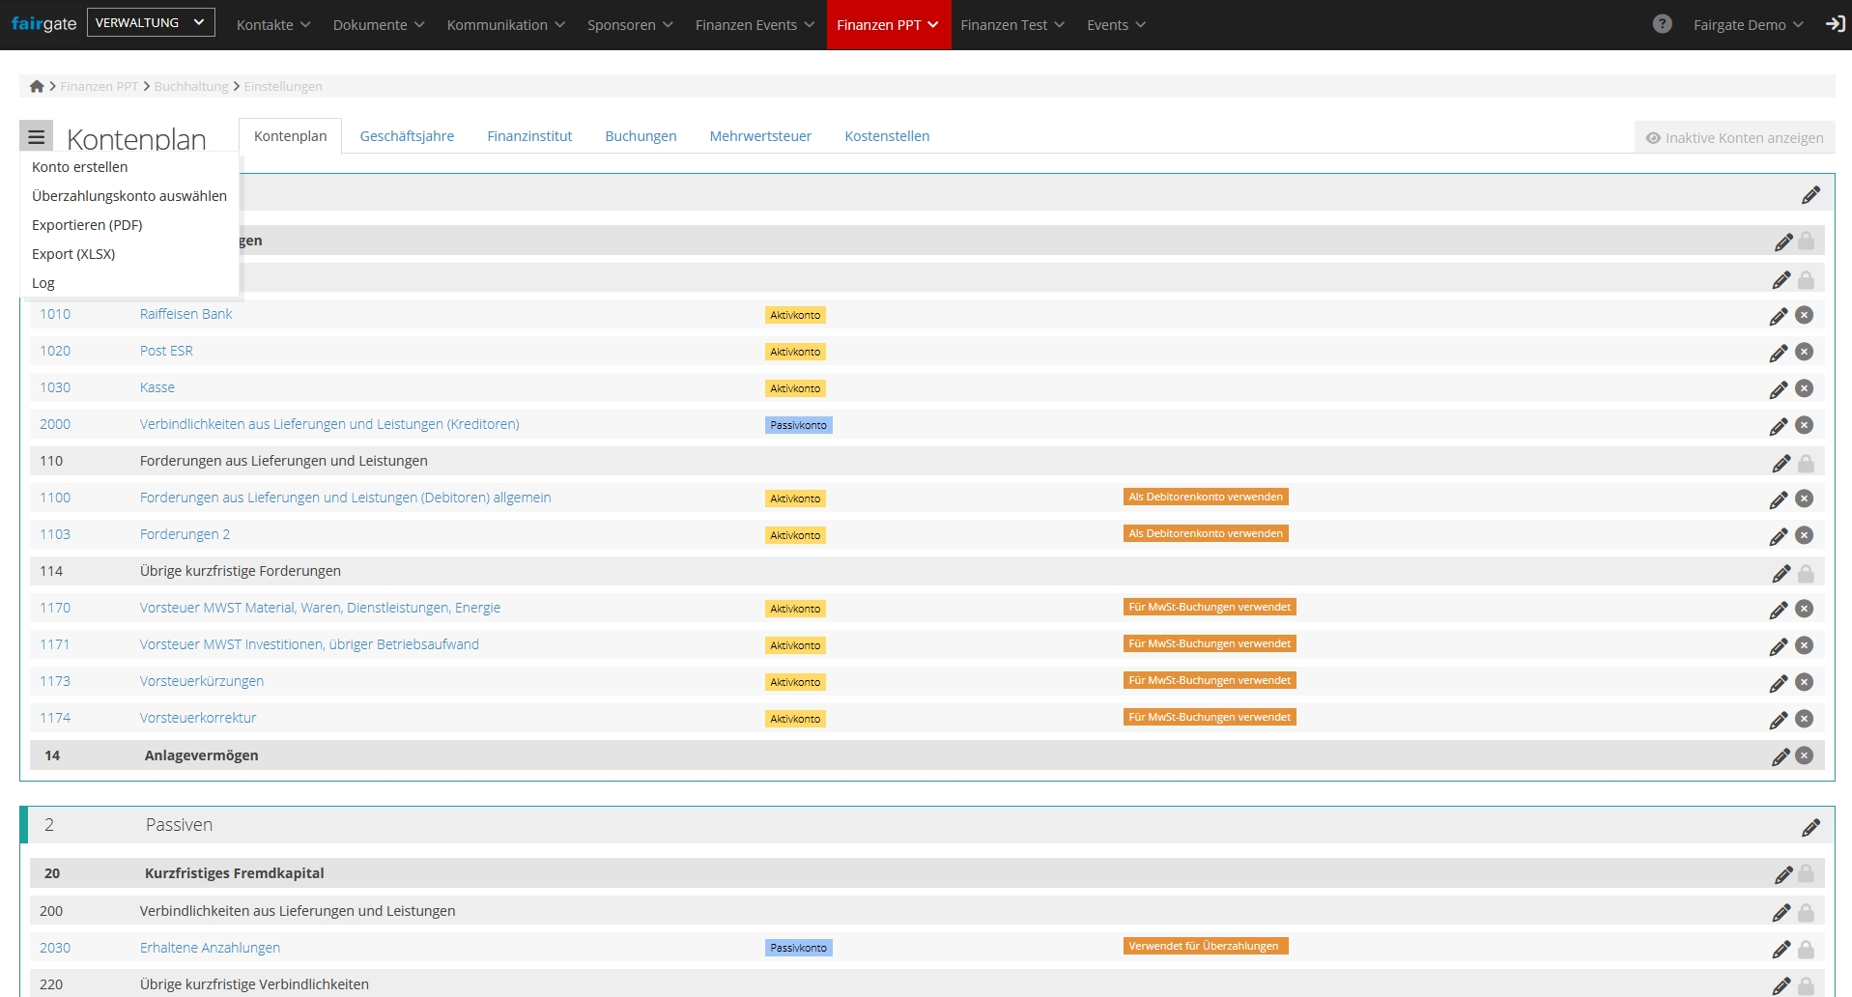Open the VERWALTUNG dropdown
The image size is (1852, 997).
point(151,22)
